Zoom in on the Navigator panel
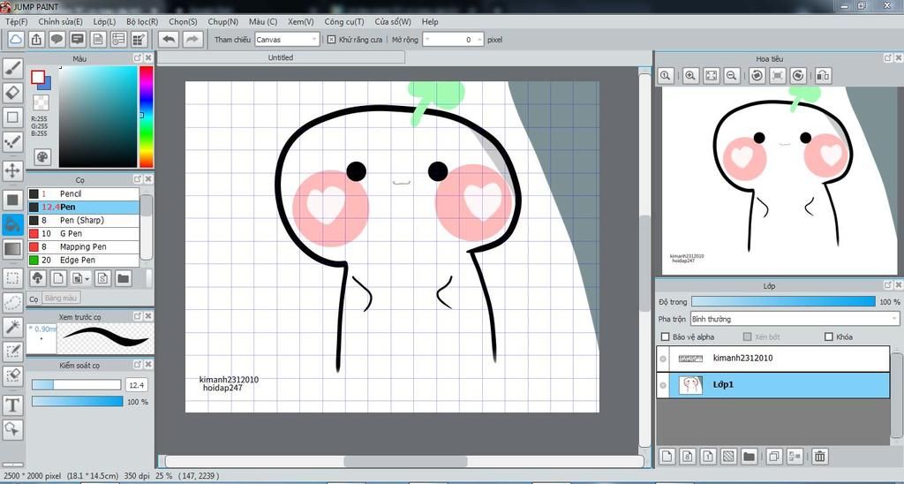Screen dimensions: 904x484 coord(690,76)
